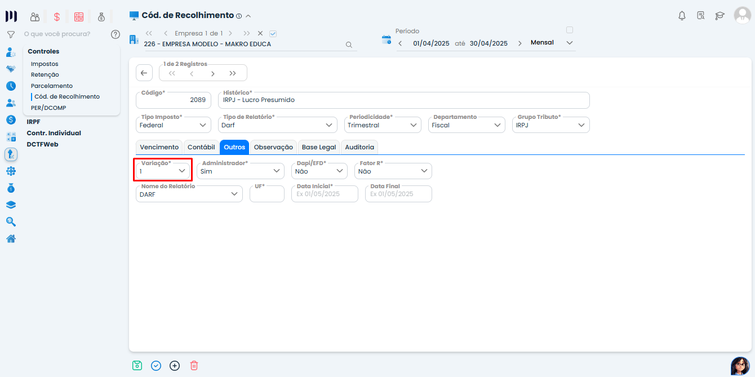Open Parcelamento in Controles menu

[x=52, y=86]
